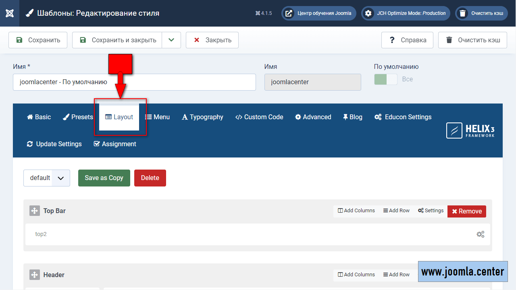Image resolution: width=516 pixels, height=290 pixels.
Task: Open JCH Optimize Mode menu
Action: [406, 13]
